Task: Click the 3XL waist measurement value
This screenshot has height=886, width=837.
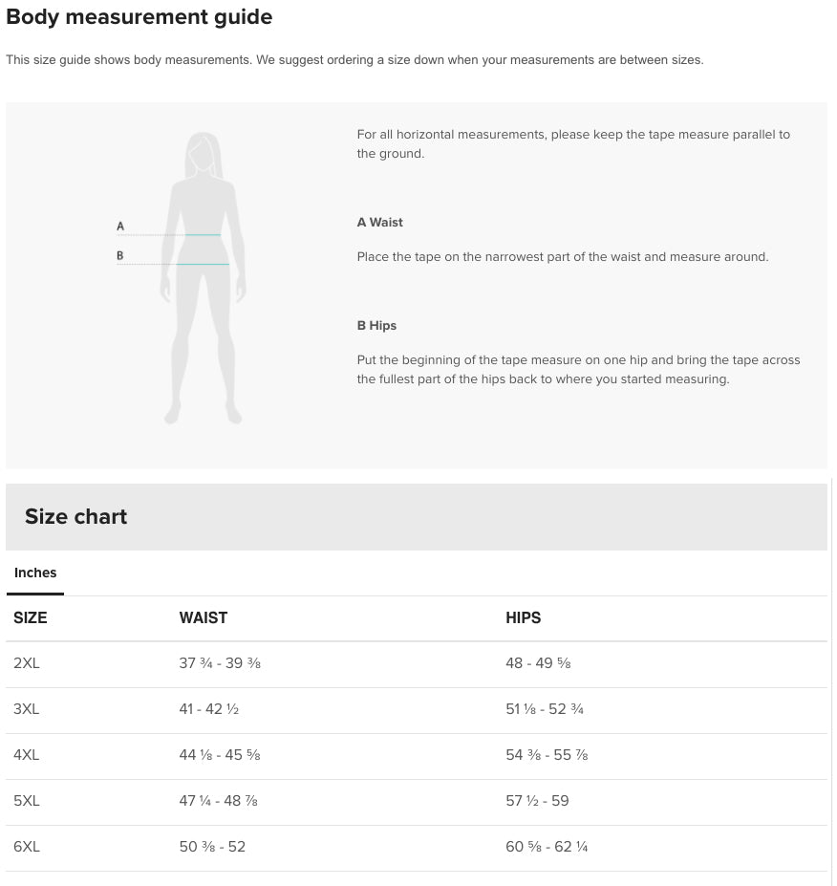Action: pyautogui.click(x=208, y=709)
